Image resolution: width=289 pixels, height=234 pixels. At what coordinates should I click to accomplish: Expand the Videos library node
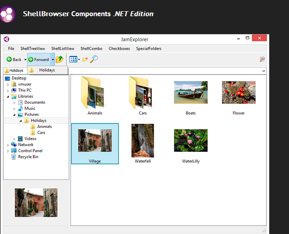(x=14, y=139)
